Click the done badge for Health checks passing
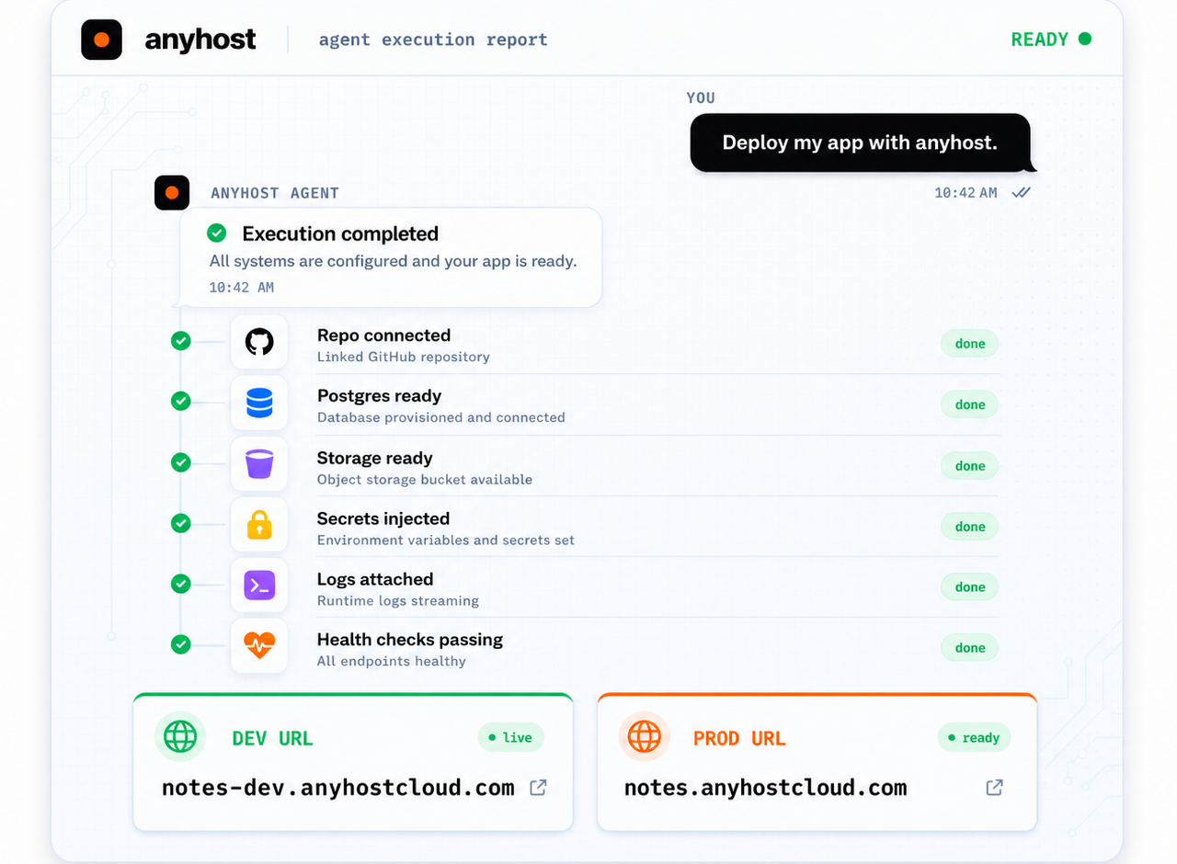 970,647
